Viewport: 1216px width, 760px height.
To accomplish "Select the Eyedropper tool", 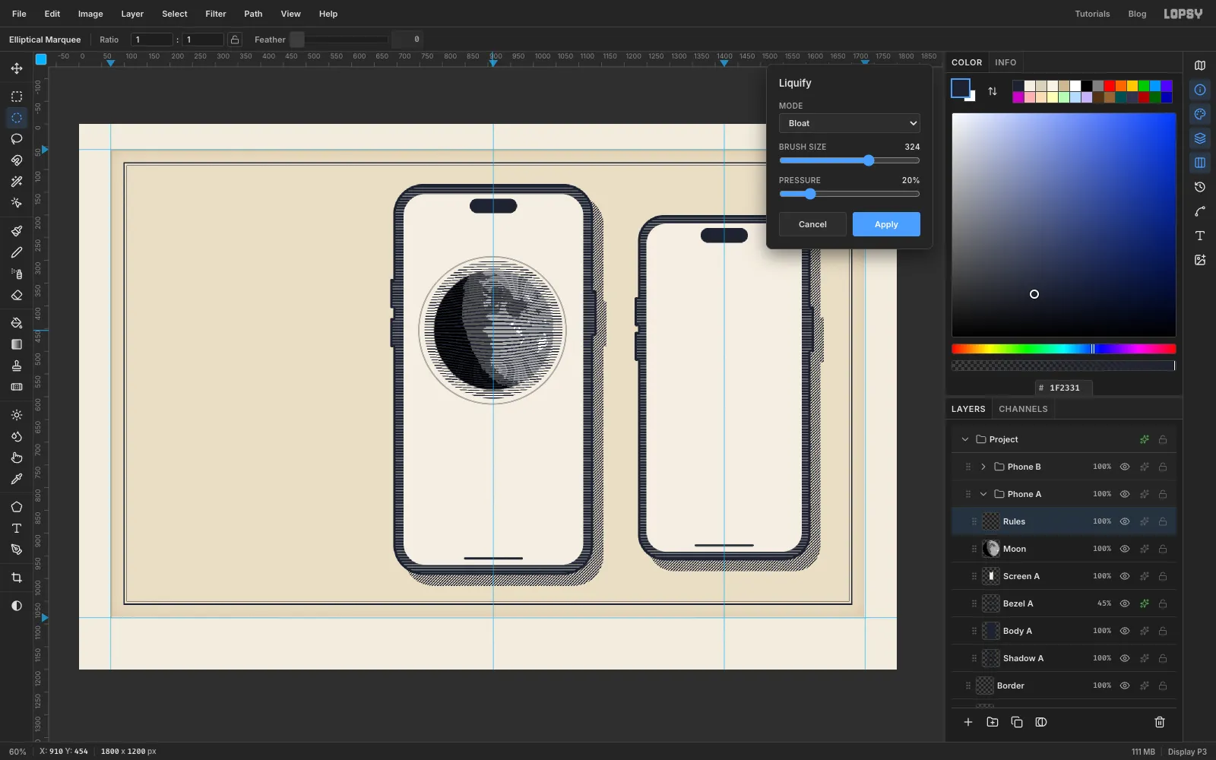I will coord(17,479).
